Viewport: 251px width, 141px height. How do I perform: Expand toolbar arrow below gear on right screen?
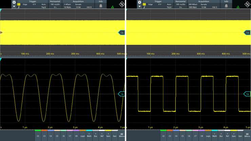click(x=140, y=6)
